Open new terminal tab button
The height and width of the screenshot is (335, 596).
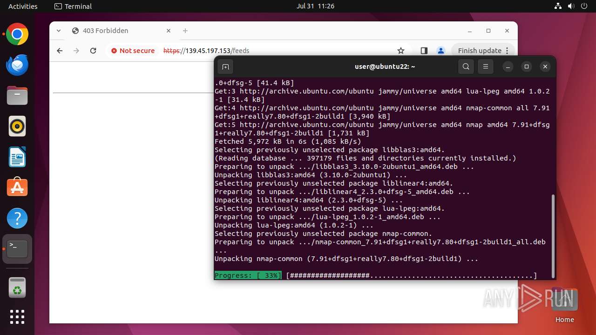(225, 67)
